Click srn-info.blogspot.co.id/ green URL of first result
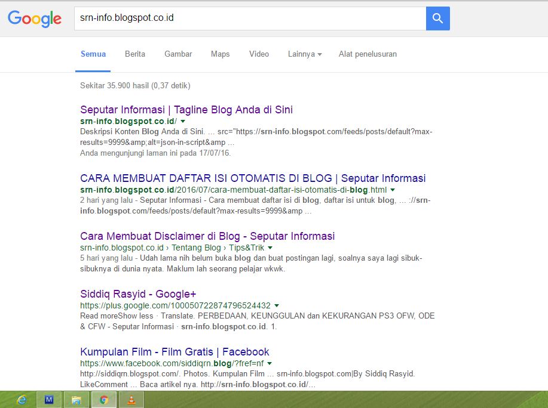 click(128, 121)
